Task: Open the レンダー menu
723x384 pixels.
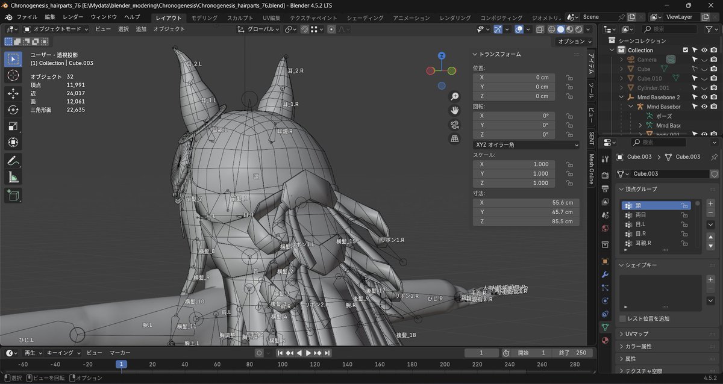Action: (x=73, y=17)
